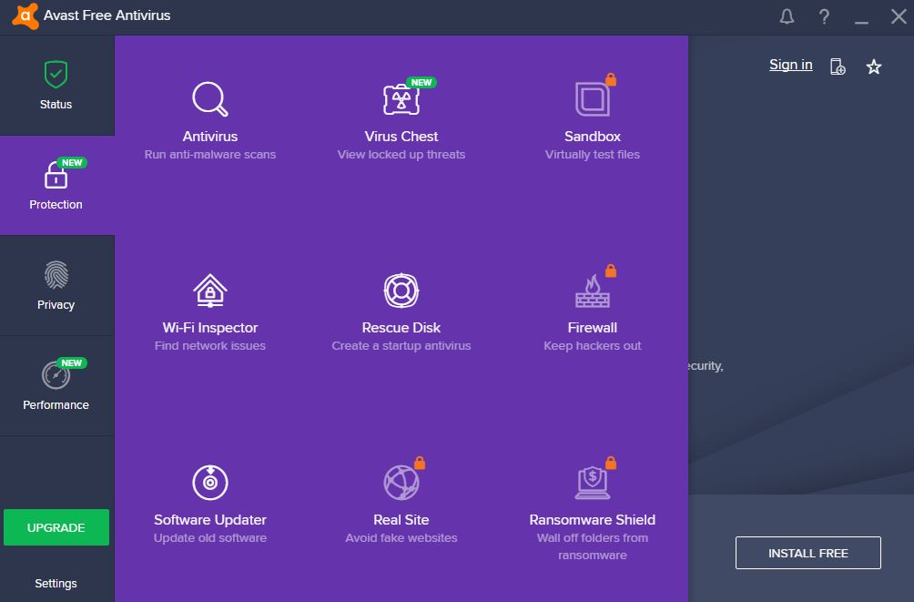Click the Protection padlock icon
This screenshot has height=602, width=914.
[56, 175]
